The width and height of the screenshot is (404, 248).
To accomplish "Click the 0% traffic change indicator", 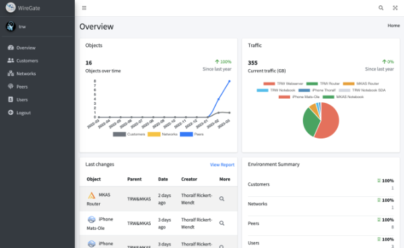I will (388, 62).
